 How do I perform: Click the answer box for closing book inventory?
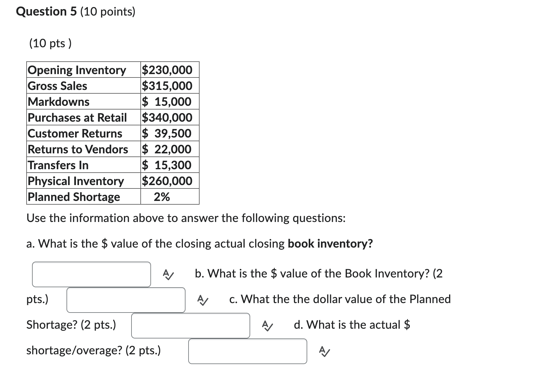point(91,274)
